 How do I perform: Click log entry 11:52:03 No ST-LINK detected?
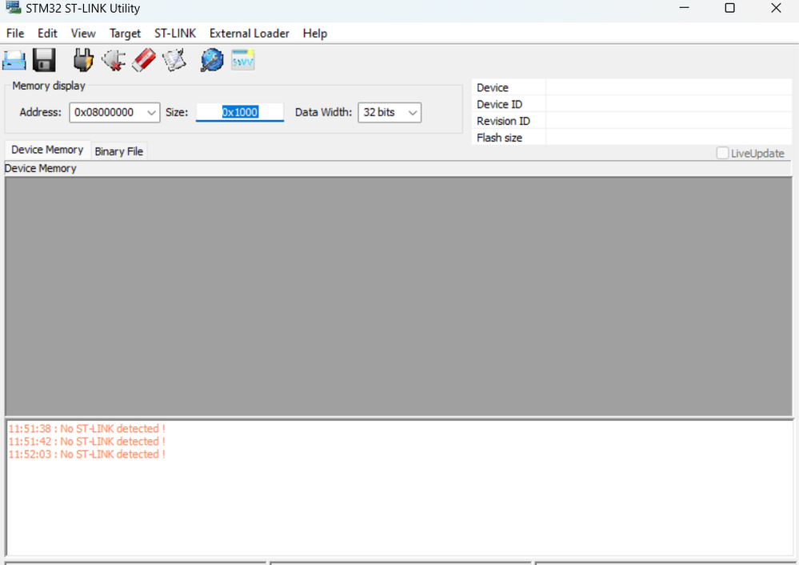click(x=86, y=455)
